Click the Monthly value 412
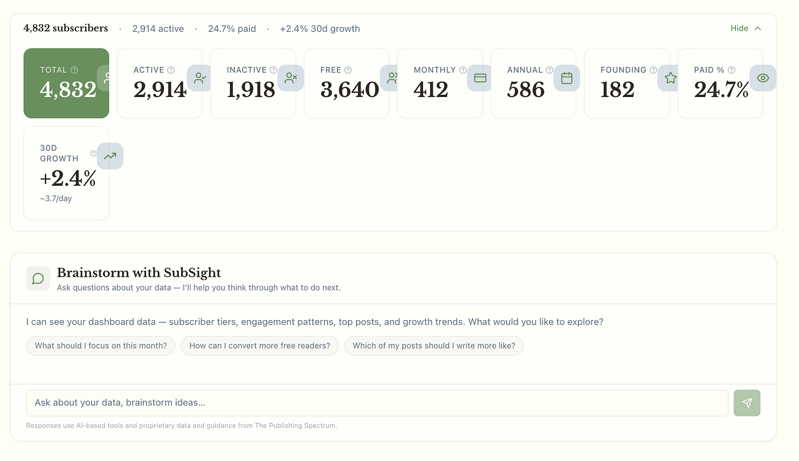Screen dimensions: 799x461 point(431,90)
